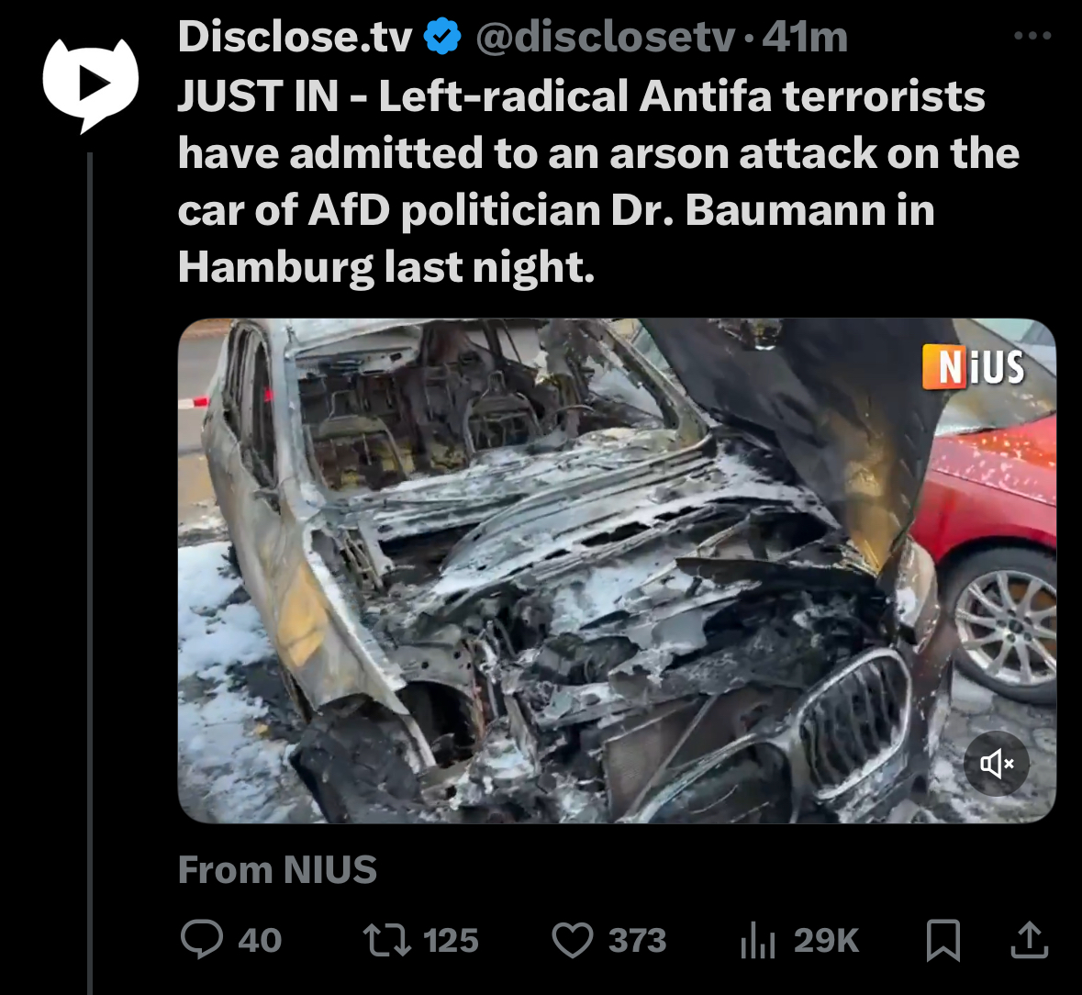Open the @disclosetv handle link

coord(605,37)
